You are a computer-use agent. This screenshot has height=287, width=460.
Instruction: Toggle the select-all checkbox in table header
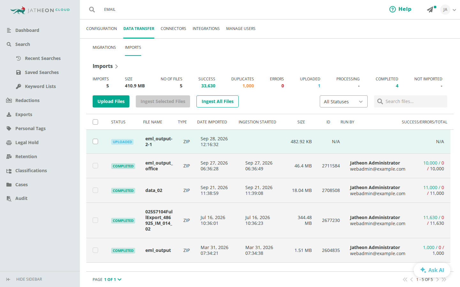click(95, 122)
